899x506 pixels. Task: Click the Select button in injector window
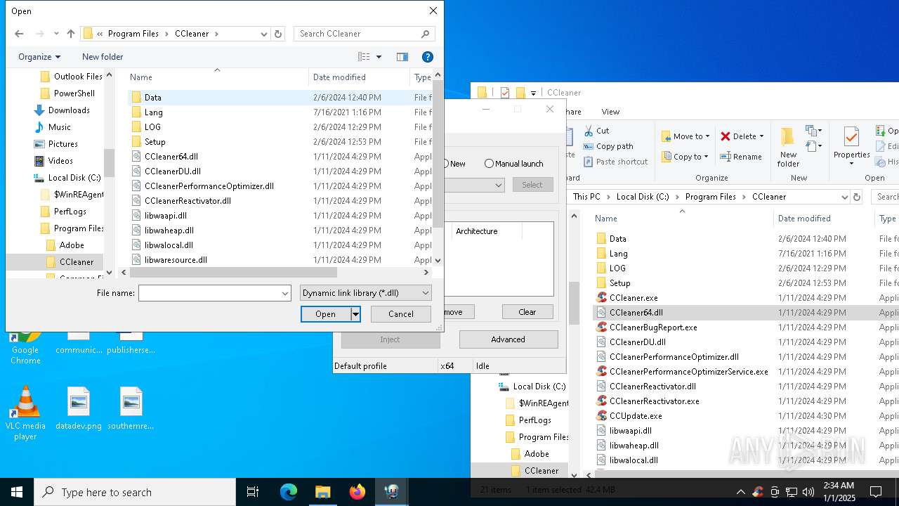click(x=532, y=185)
